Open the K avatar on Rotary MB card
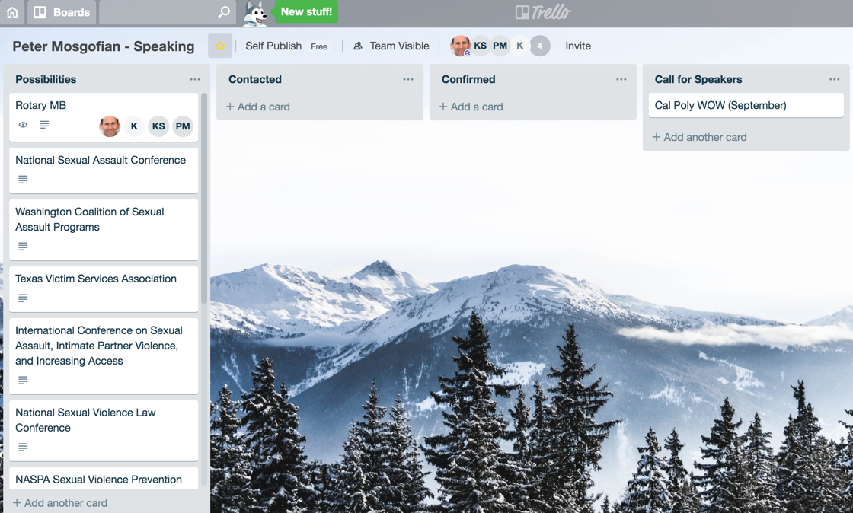 (134, 126)
